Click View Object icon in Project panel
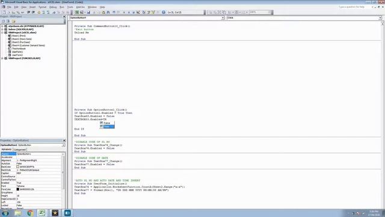The width and height of the screenshot is (385, 217). click(x=8, y=21)
